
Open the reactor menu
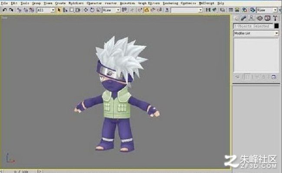coord(111,3)
